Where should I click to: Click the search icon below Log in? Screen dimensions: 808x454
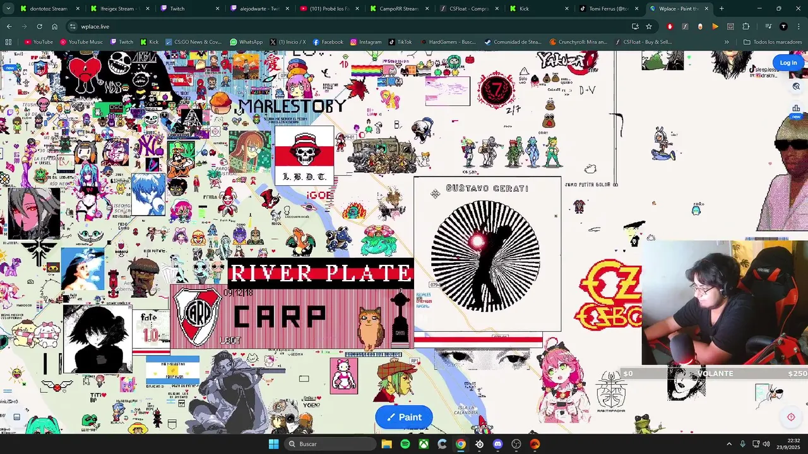[x=796, y=87]
